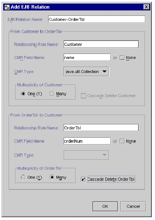Open the empty CMR Type dropdown for OrderTbl
Viewport: 155px width, 220px height.
point(86,155)
